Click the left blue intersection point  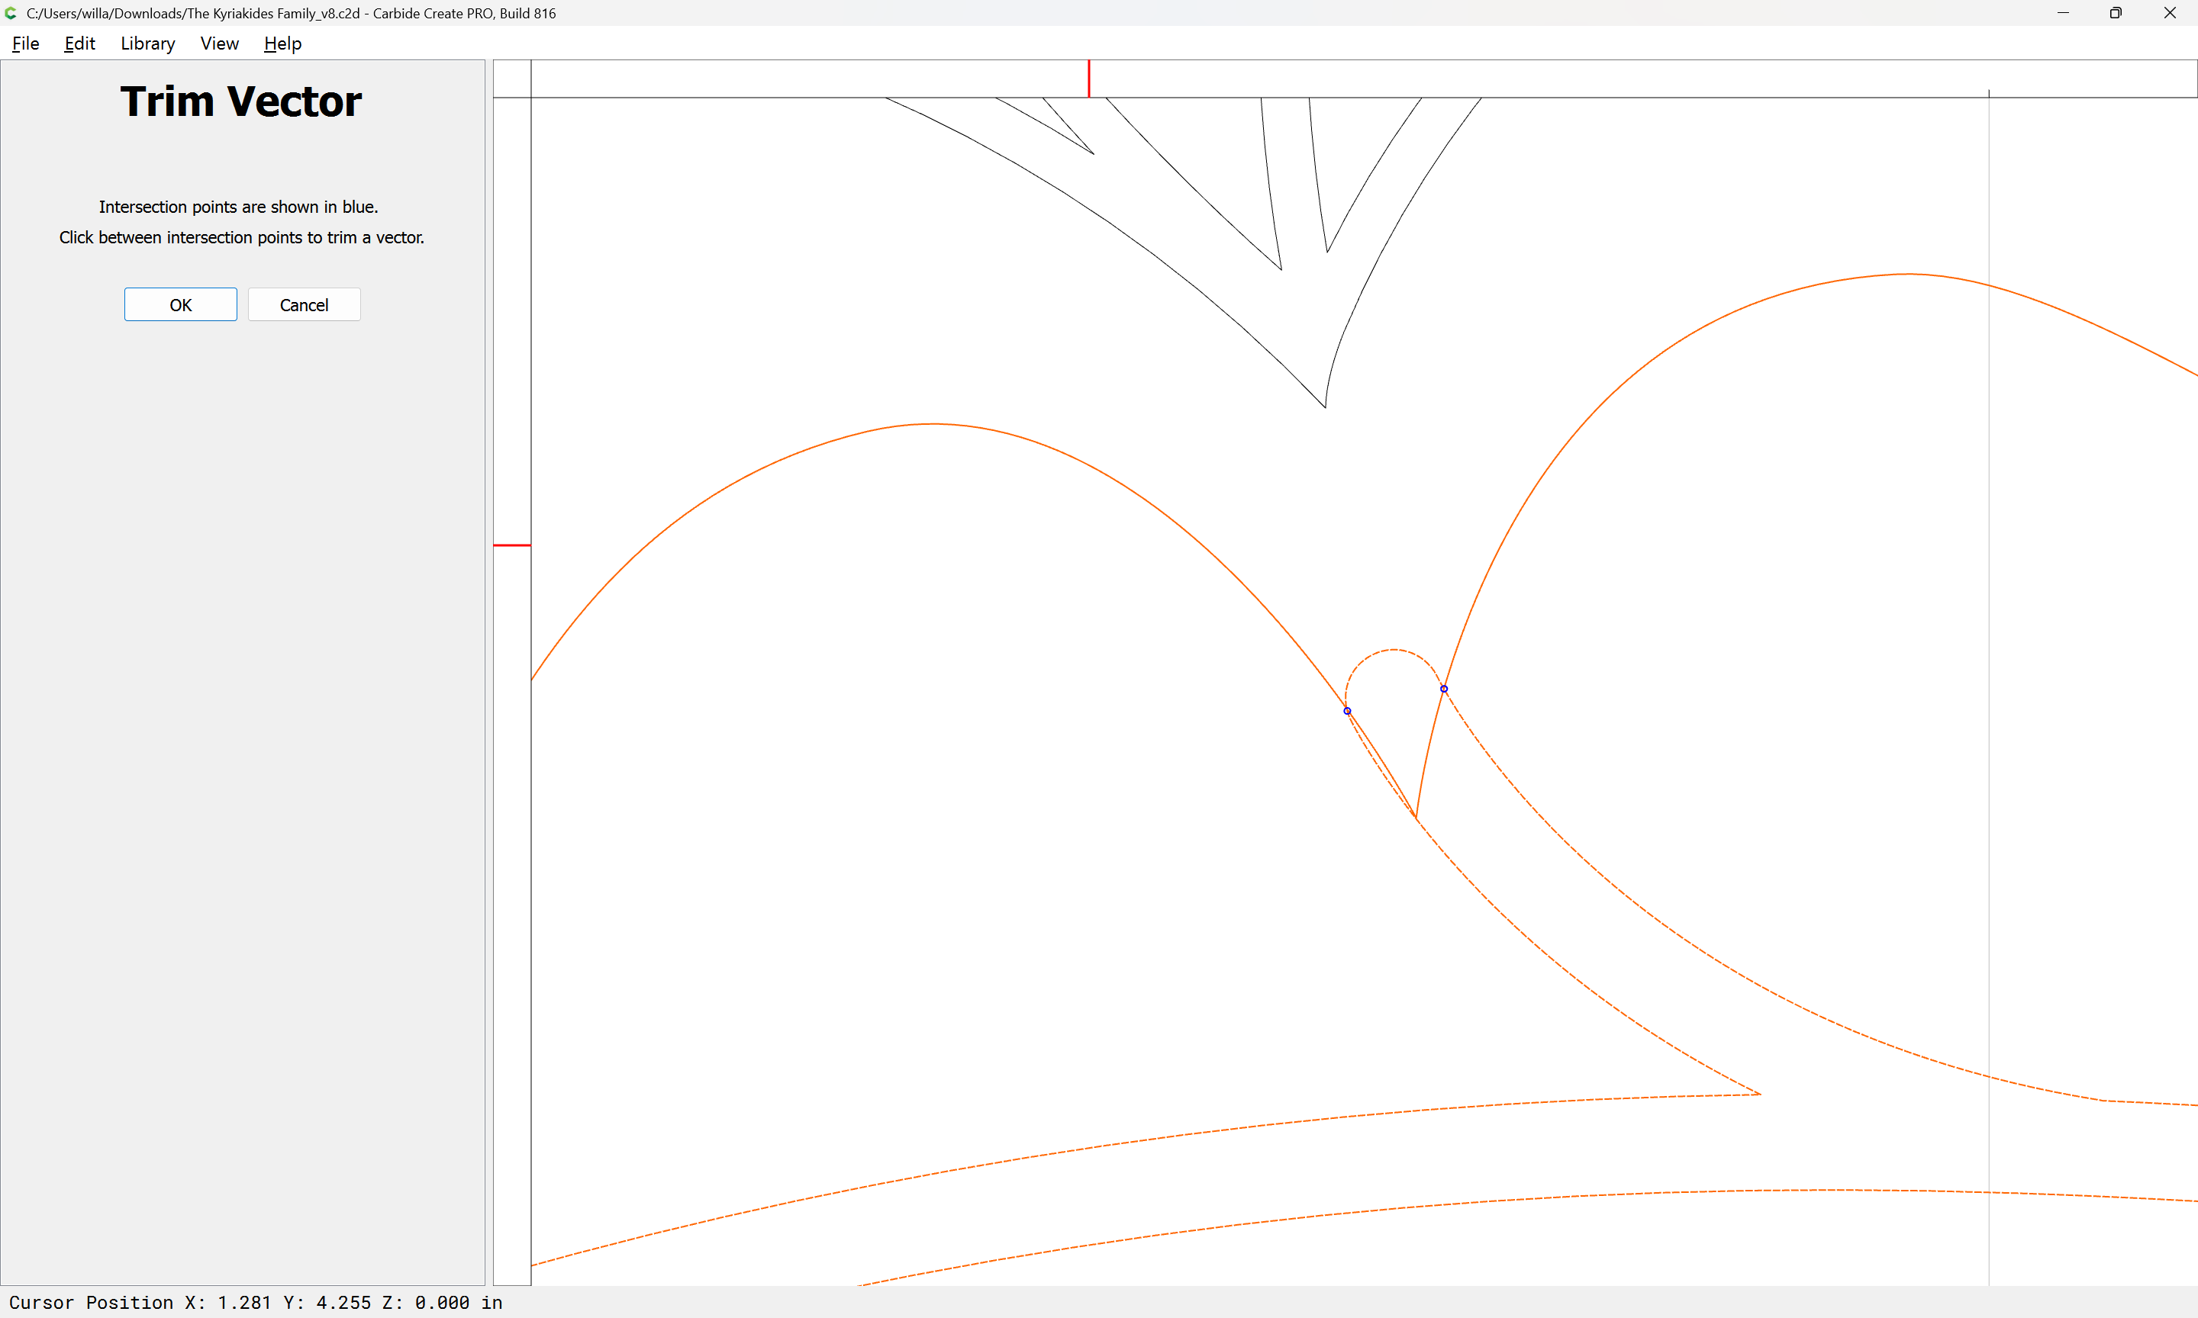click(1347, 712)
